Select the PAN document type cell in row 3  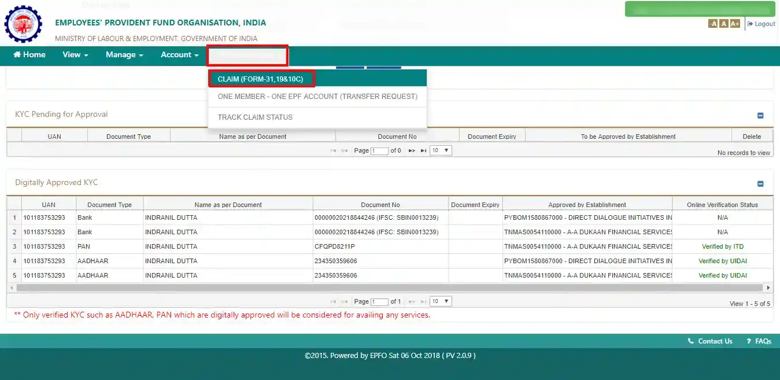109,246
